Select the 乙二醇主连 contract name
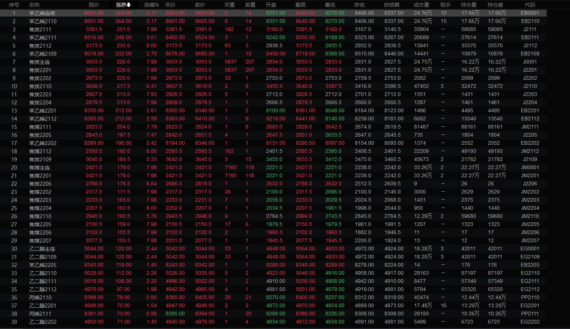570x329 pixels. [42, 249]
